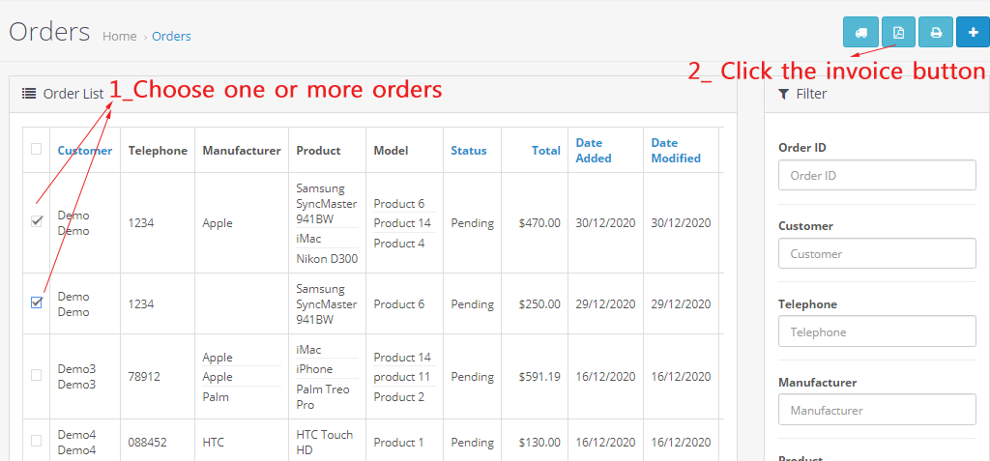The width and height of the screenshot is (990, 461).
Task: Click the Order List panel list icon
Action: pos(28,94)
